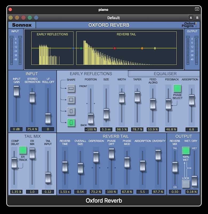Image resolution: width=208 pixels, height=214 pixels.
Task: Click the Overall Size slider handle
Action: point(80,168)
